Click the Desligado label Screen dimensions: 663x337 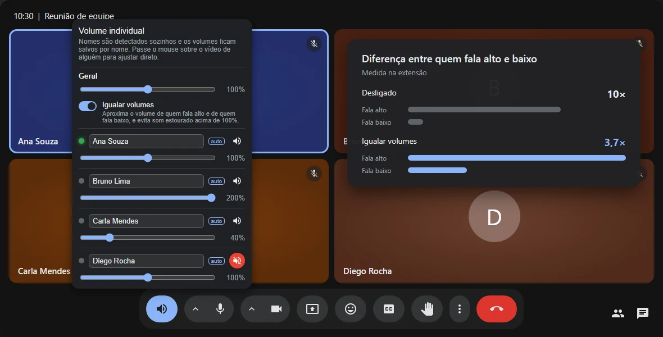point(379,93)
